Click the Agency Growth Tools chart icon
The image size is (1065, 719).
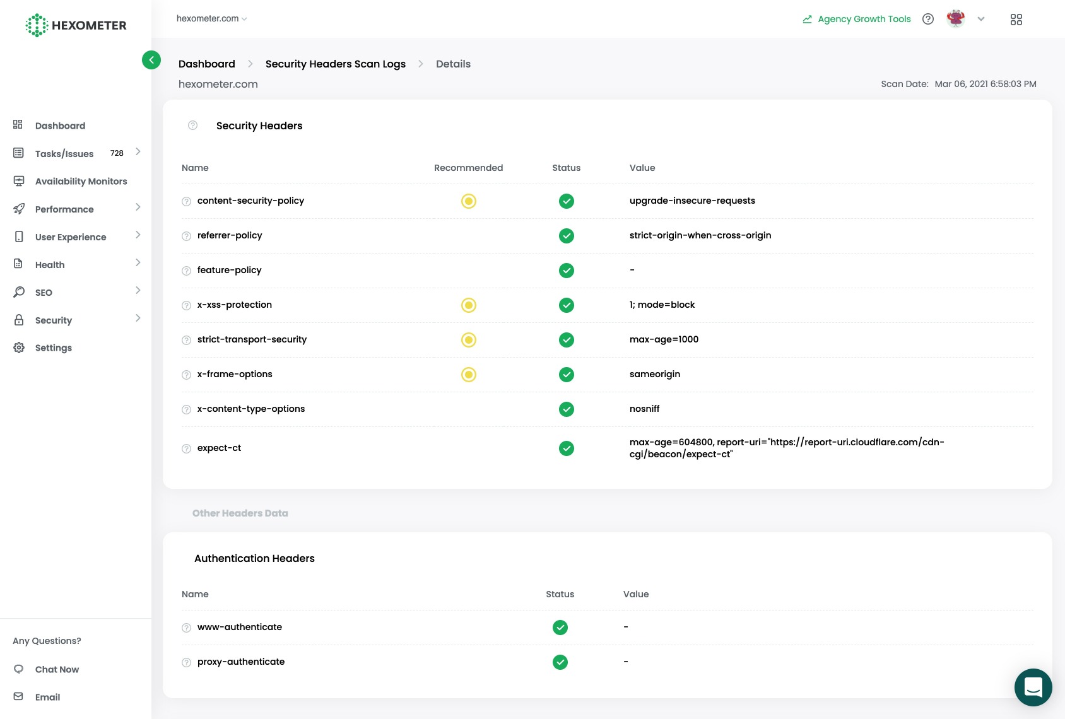[x=807, y=19]
